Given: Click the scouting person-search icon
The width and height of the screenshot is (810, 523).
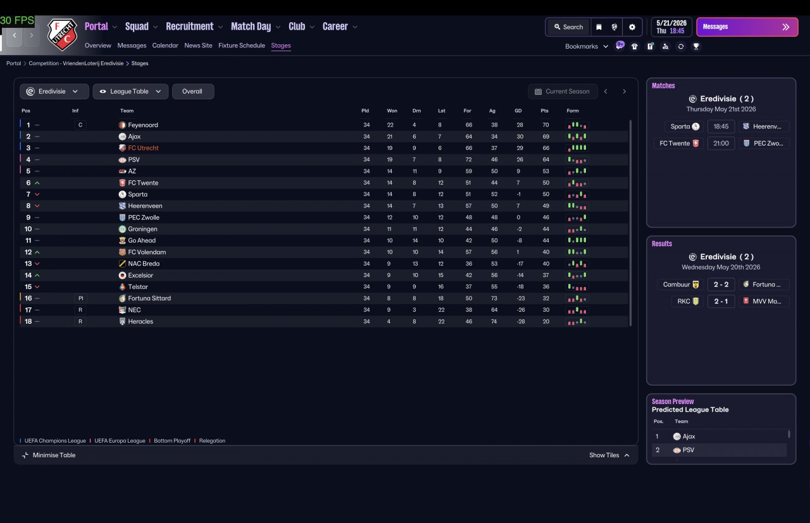Looking at the screenshot, I should (665, 46).
